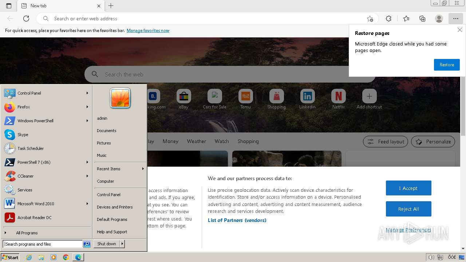
Task: Open Shut down options arrow
Action: point(122,244)
